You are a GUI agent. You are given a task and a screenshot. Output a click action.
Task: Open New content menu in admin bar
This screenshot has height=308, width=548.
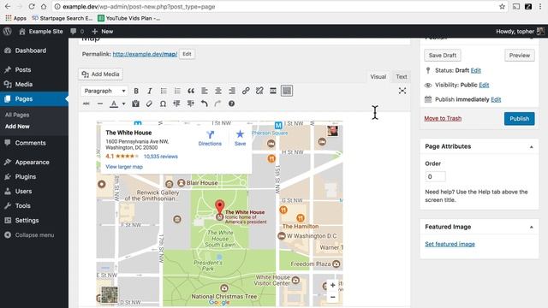point(103,32)
